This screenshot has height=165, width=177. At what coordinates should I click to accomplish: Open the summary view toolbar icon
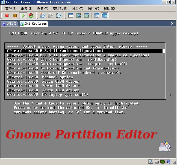tap(97, 16)
